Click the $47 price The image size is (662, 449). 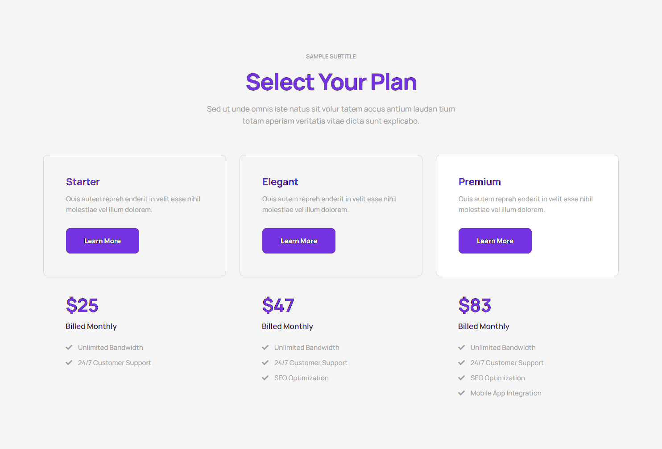278,306
